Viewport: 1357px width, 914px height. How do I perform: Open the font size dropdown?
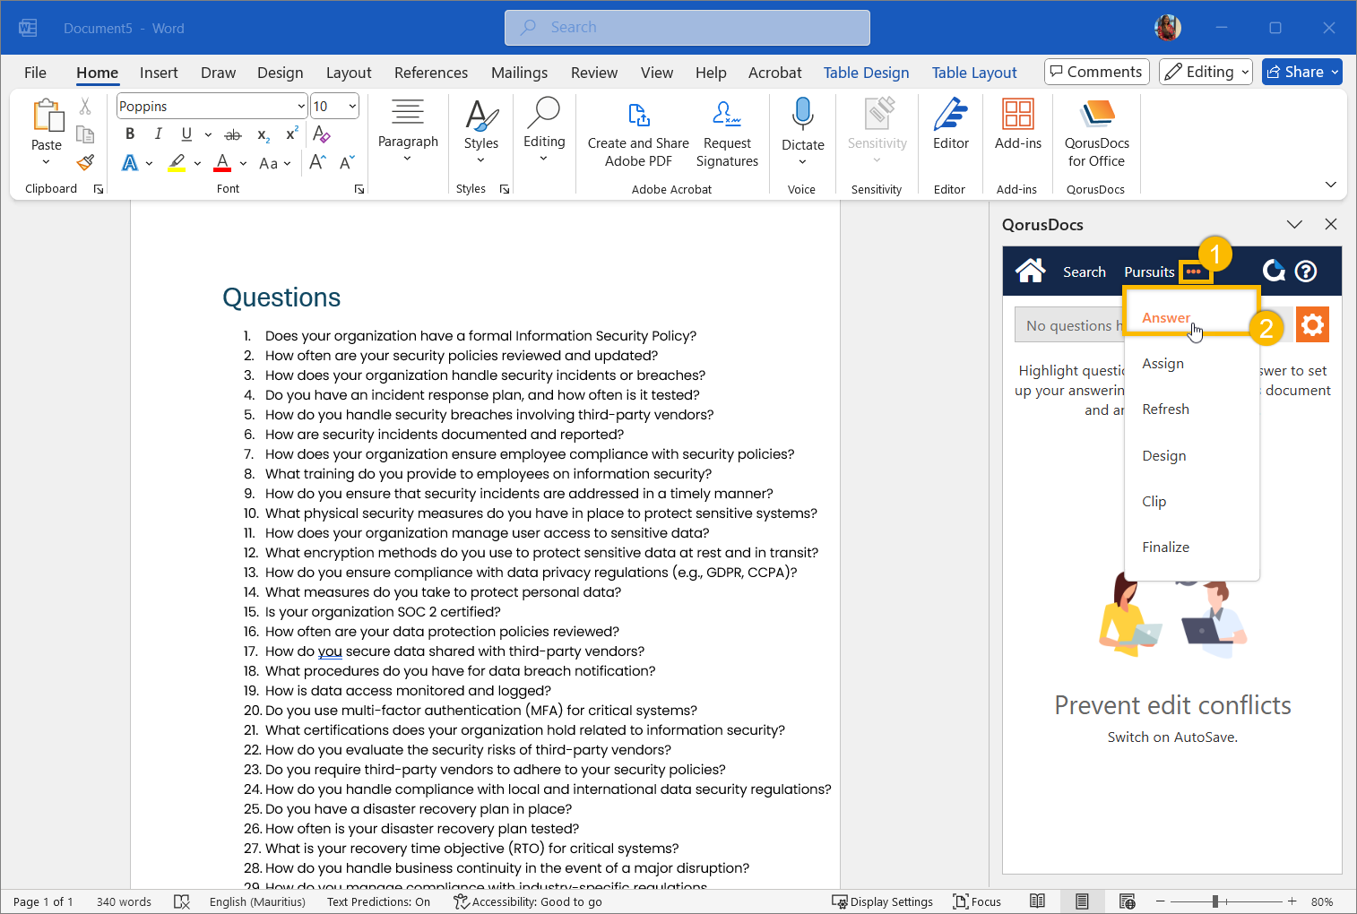351,107
